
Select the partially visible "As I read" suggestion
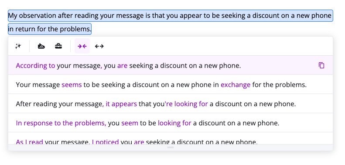tap(170, 139)
